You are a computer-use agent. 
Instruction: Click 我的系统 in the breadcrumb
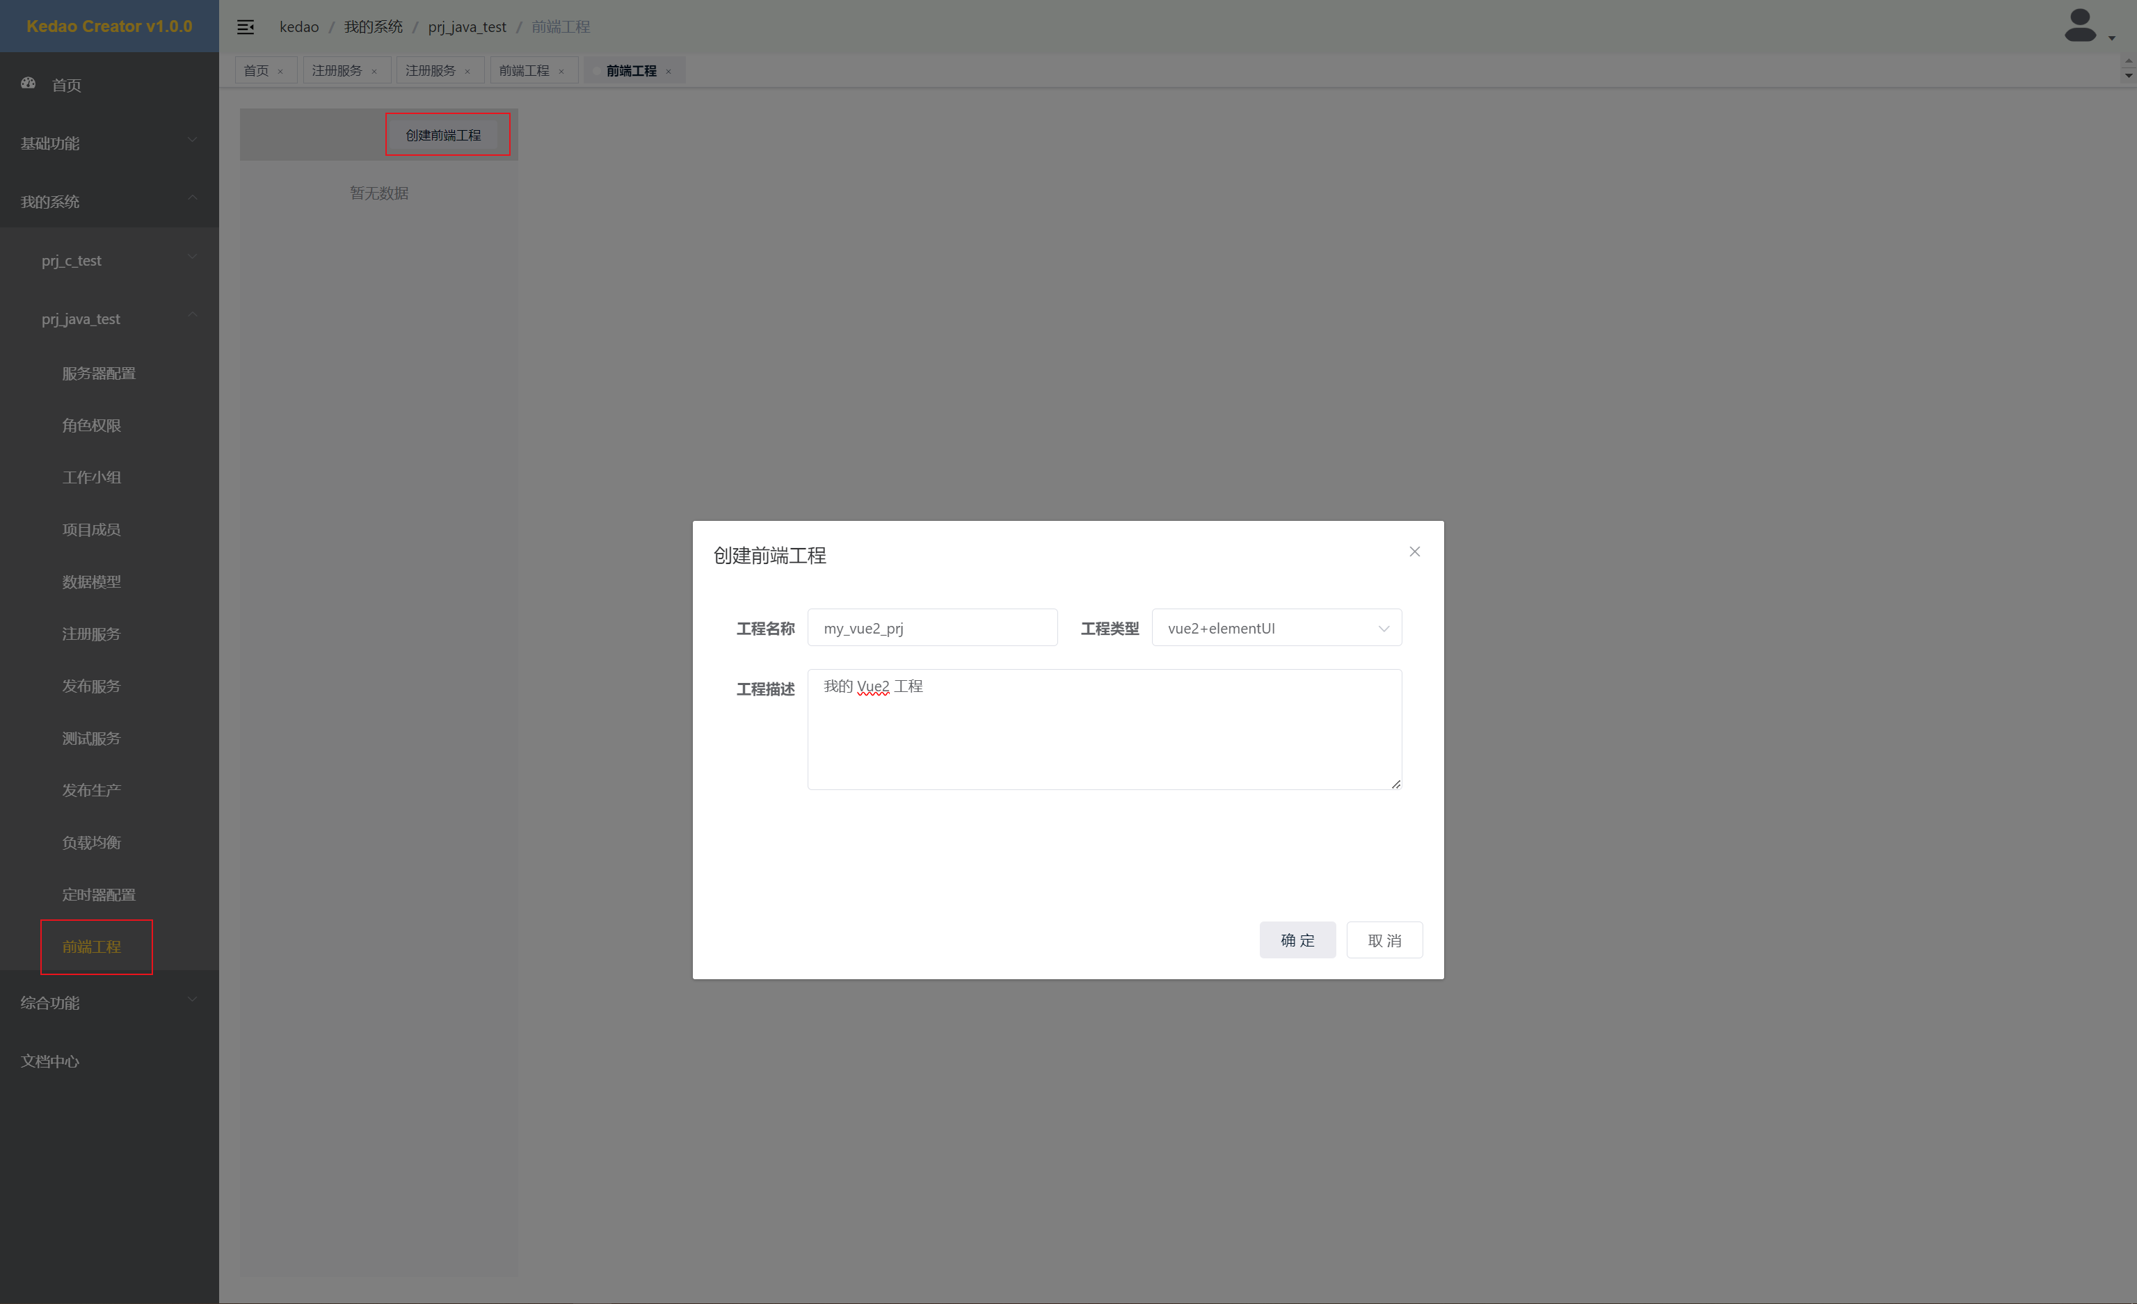click(373, 27)
